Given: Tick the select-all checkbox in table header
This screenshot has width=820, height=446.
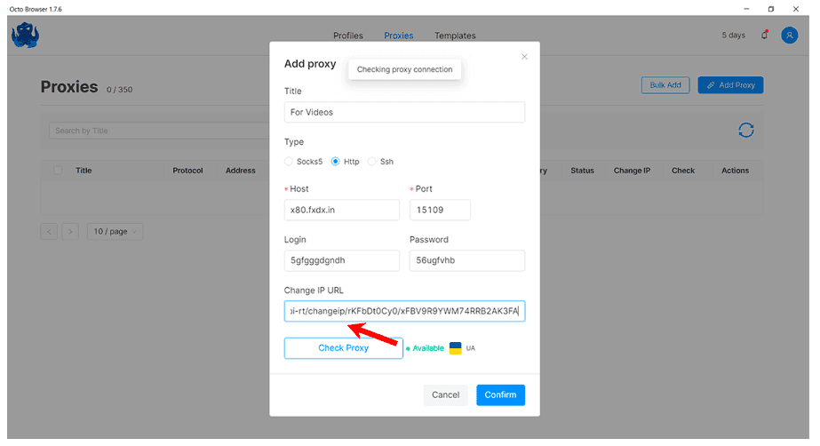Looking at the screenshot, I should pyautogui.click(x=59, y=171).
